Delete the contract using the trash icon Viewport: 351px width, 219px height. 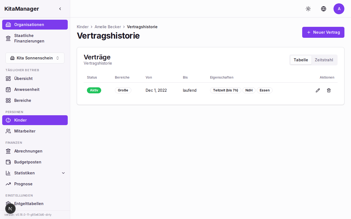[x=329, y=90]
